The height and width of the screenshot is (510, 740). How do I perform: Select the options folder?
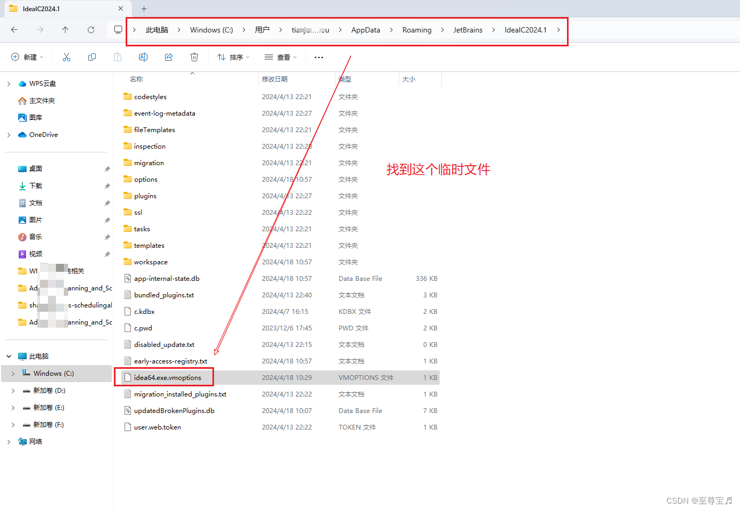146,180
